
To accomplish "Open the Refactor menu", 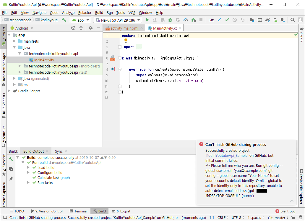I will coord(85,13).
